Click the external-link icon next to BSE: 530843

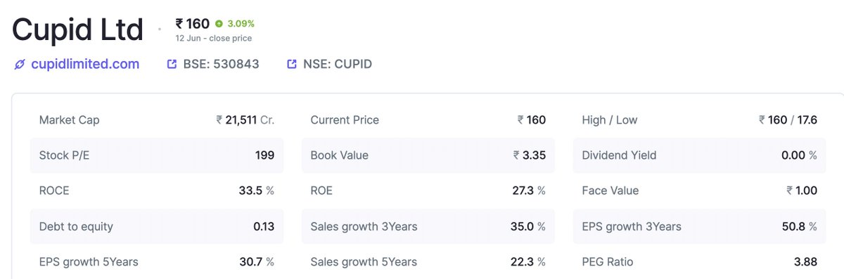(x=172, y=65)
